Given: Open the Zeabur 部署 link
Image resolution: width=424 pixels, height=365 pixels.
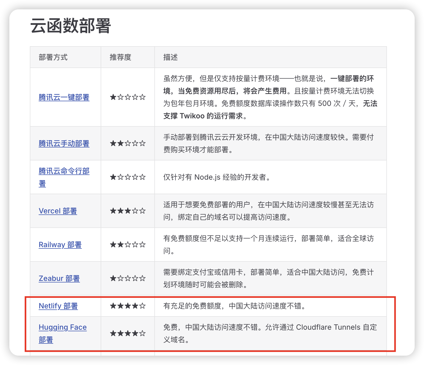Looking at the screenshot, I should click(x=59, y=279).
